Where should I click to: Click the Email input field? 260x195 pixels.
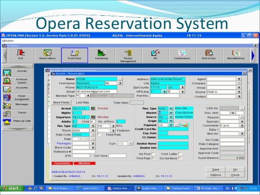tap(96, 92)
